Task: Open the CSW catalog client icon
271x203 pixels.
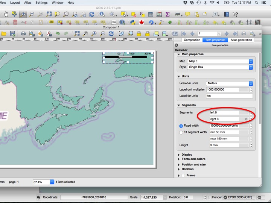Action: pos(114,22)
